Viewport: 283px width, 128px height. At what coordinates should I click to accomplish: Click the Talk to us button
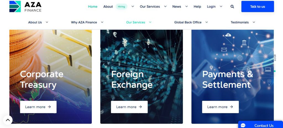pyautogui.click(x=258, y=6)
